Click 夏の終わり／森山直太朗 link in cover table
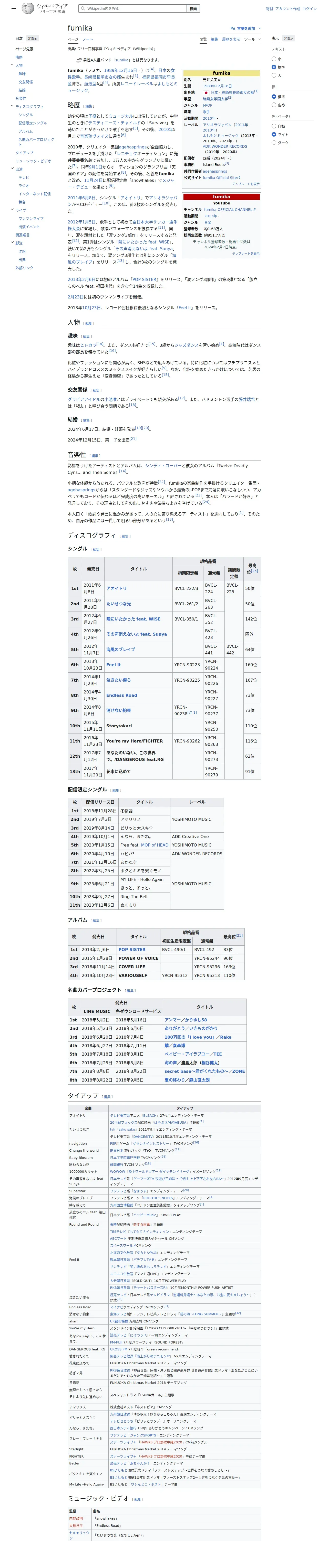329x1541 pixels. tap(187, 1080)
